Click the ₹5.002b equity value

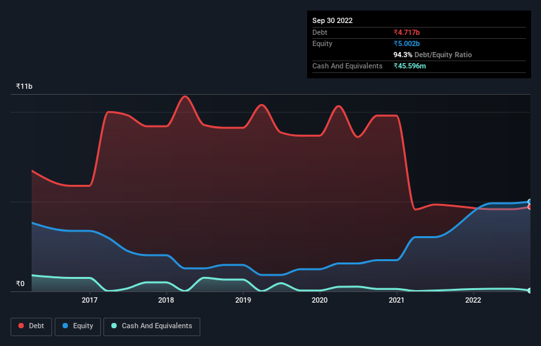pos(407,43)
